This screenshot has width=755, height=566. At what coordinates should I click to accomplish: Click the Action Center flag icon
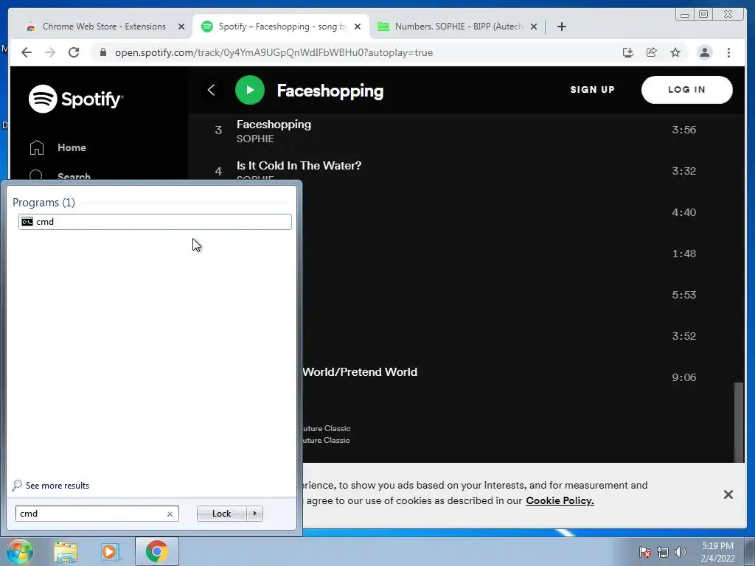pyautogui.click(x=644, y=553)
